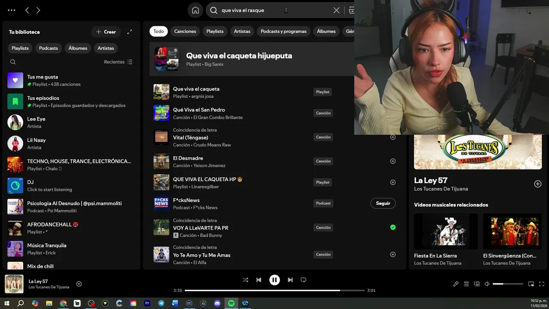Select the Todo results tab

(x=159, y=31)
